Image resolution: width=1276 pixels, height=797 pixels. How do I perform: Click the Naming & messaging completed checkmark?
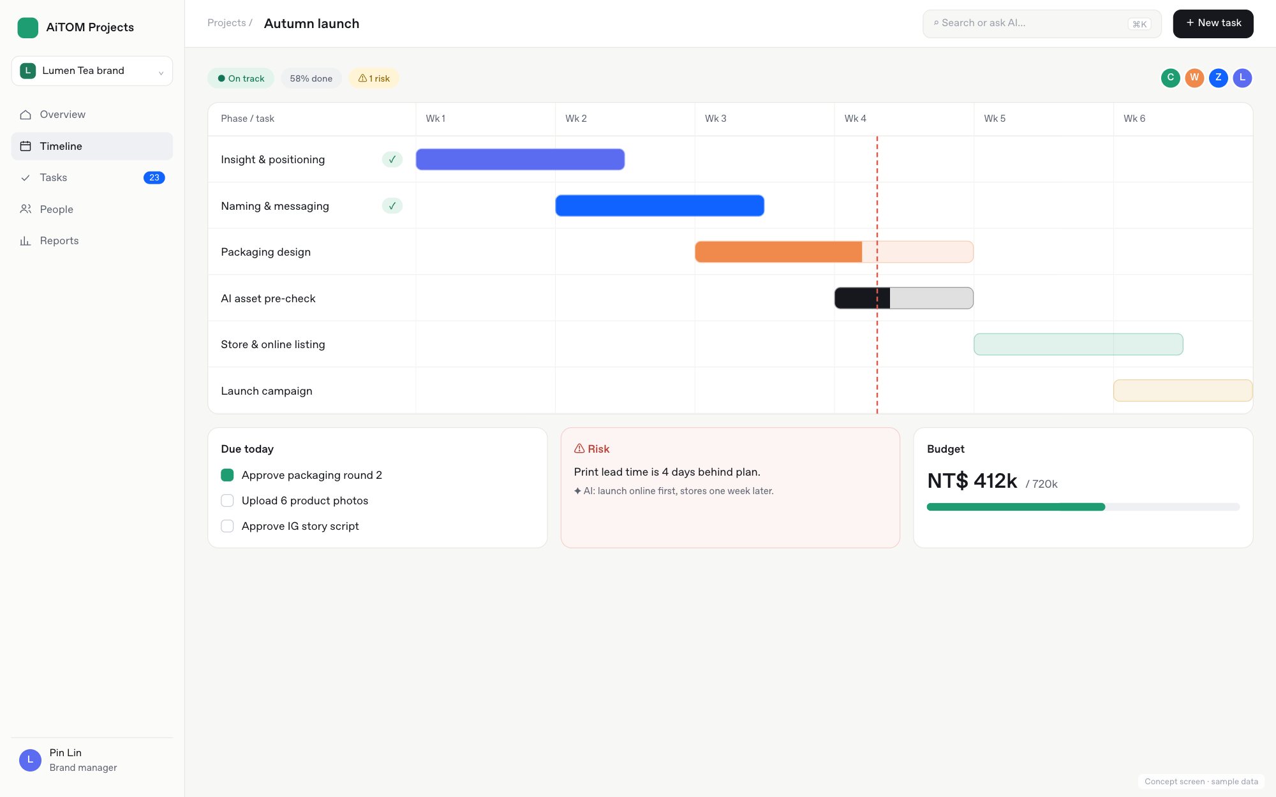[x=392, y=206]
